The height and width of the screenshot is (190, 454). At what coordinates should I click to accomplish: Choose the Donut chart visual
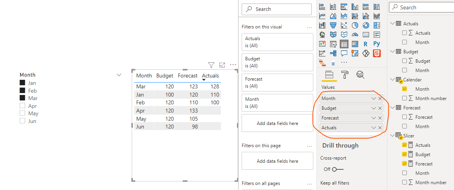click(366, 25)
